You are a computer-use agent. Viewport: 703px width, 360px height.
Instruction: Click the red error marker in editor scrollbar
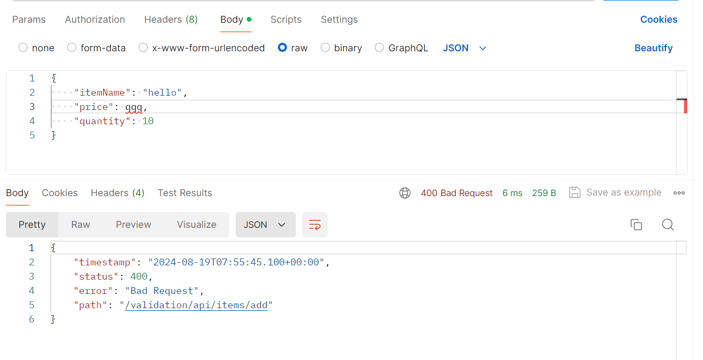686,106
